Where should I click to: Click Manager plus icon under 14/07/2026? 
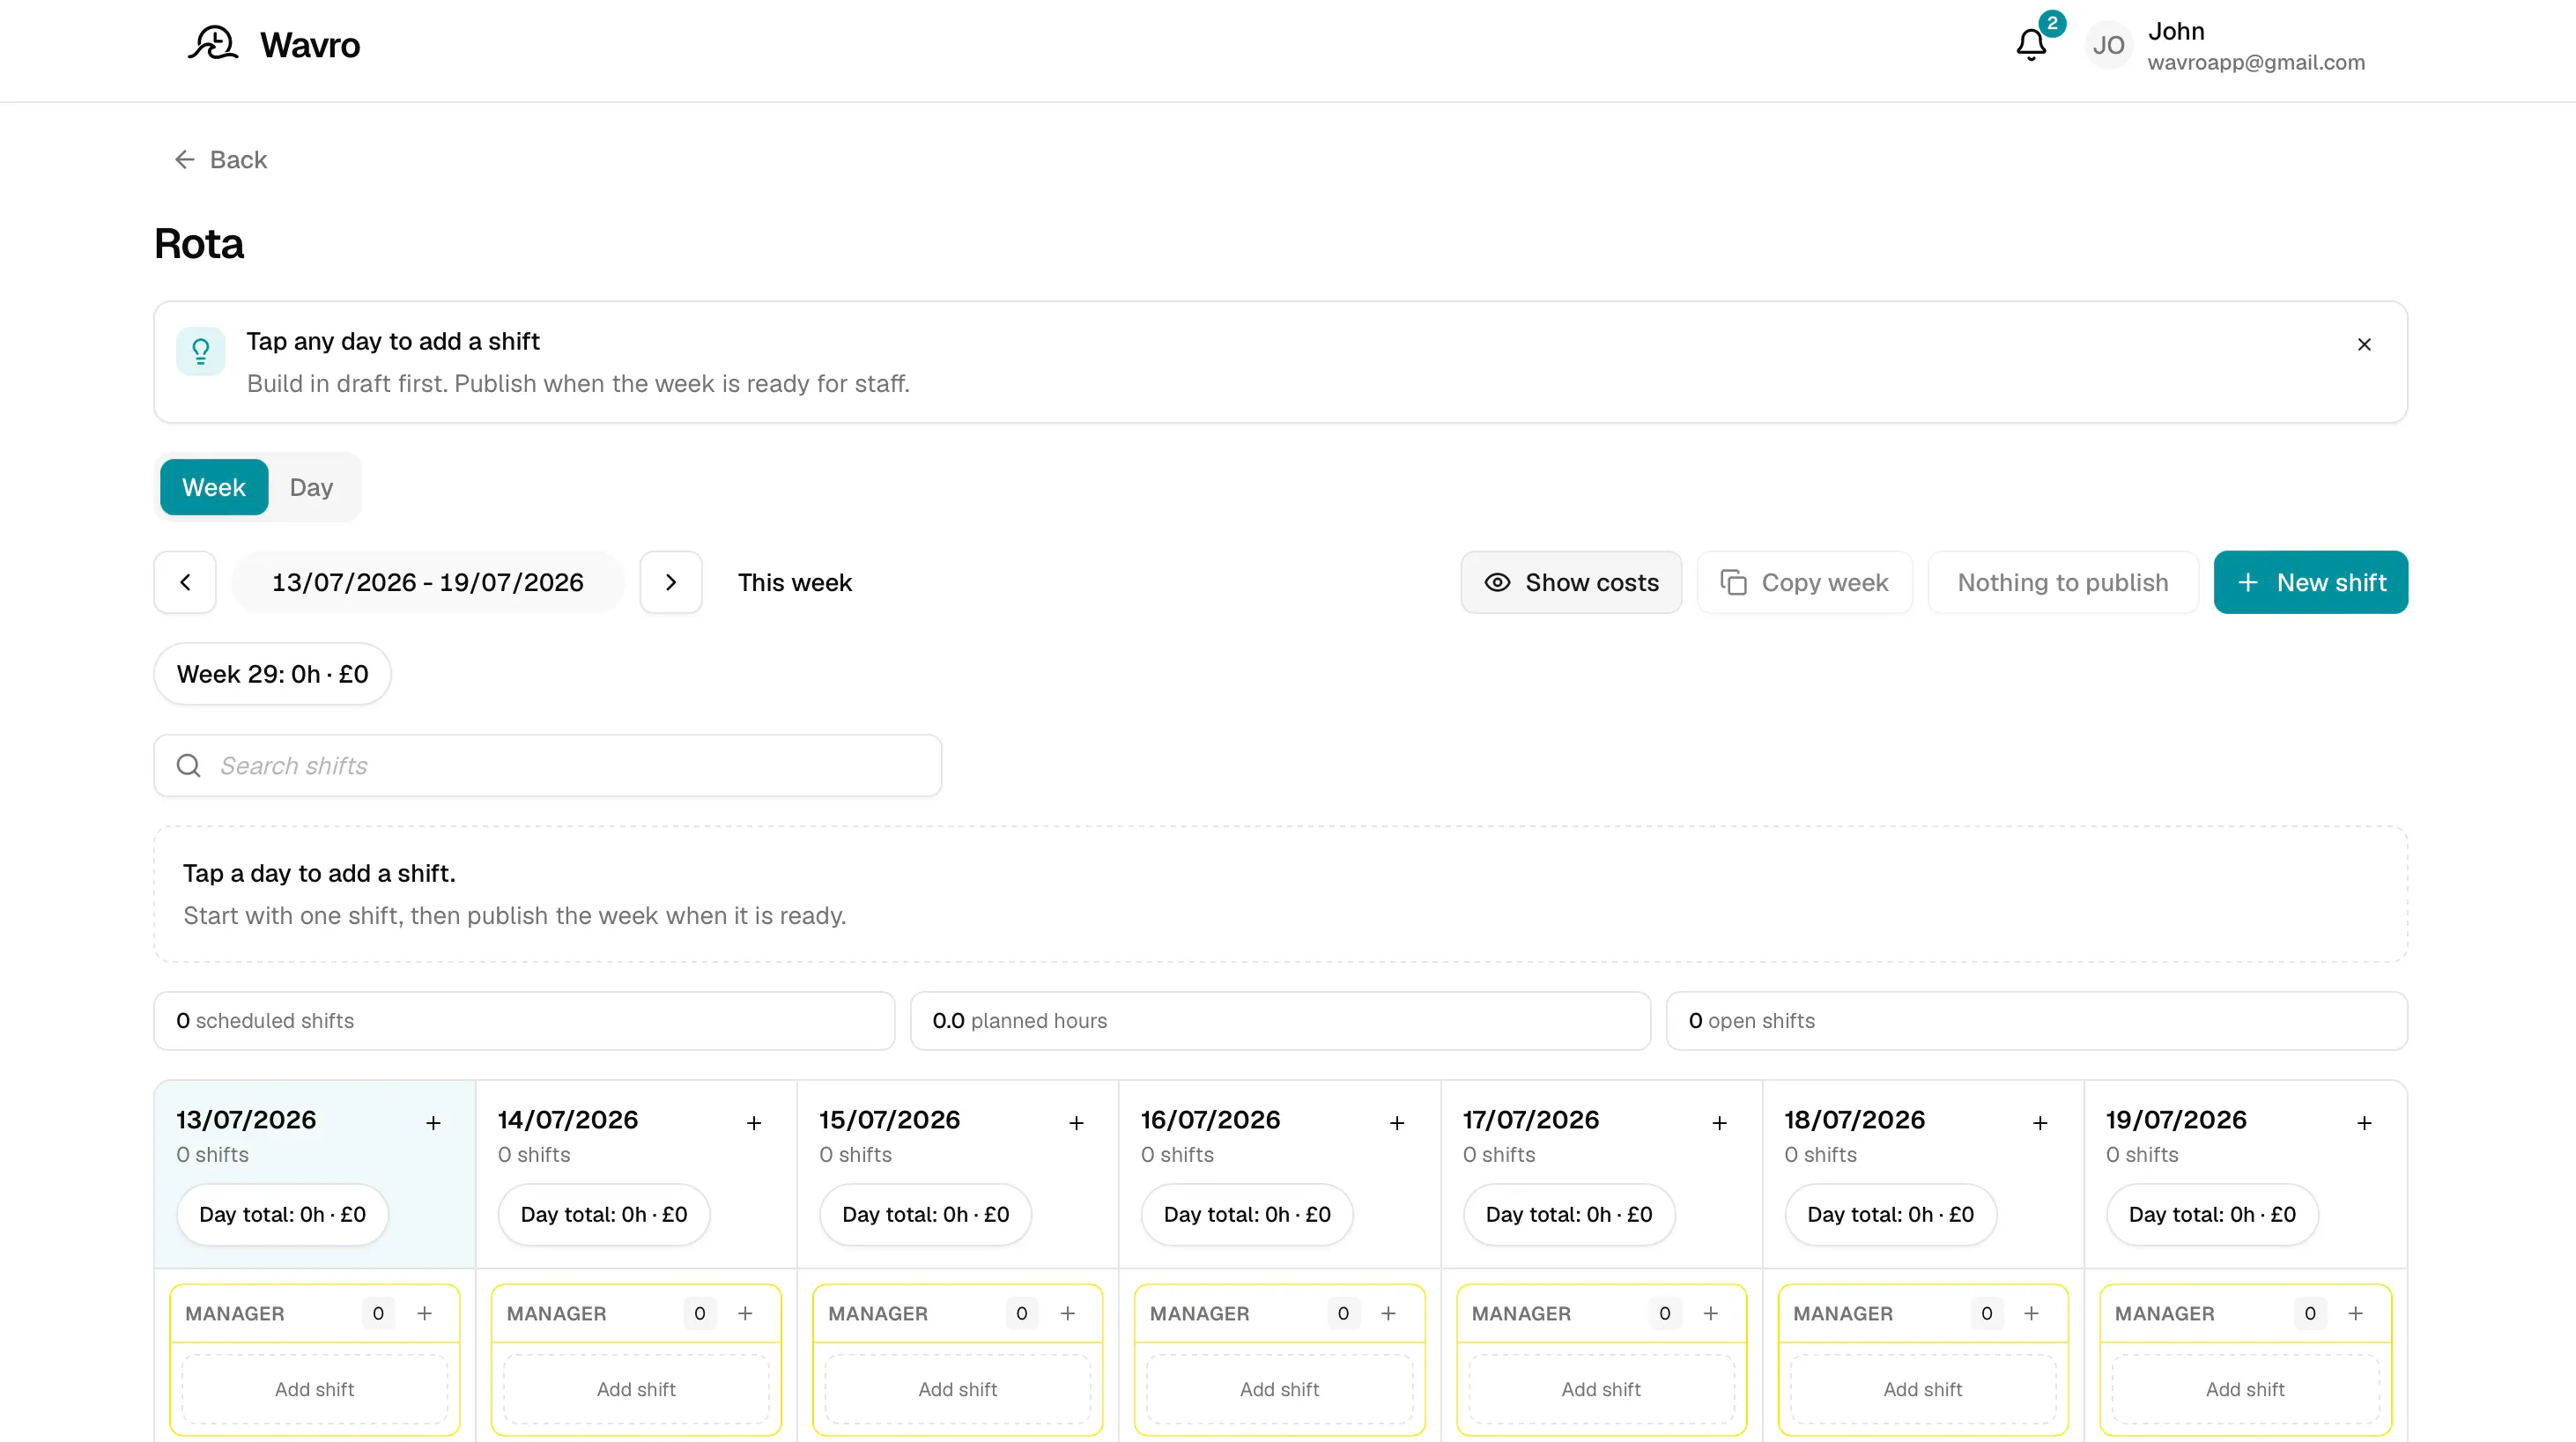click(x=745, y=1313)
